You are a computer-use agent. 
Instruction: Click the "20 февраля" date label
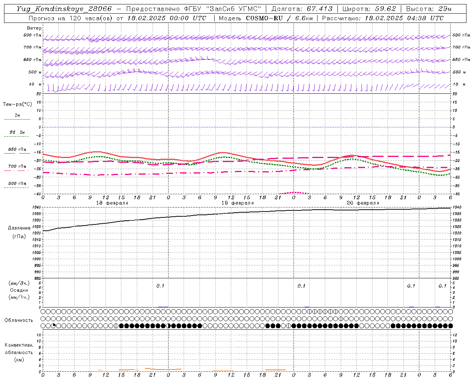363,203
